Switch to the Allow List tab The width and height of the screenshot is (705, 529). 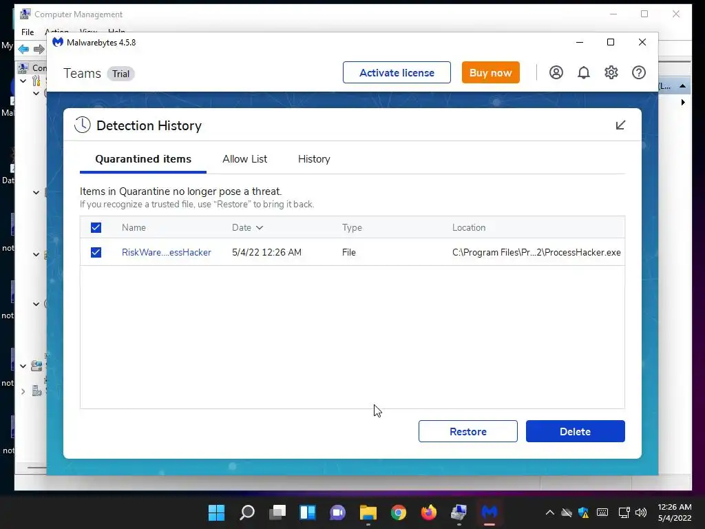244,159
